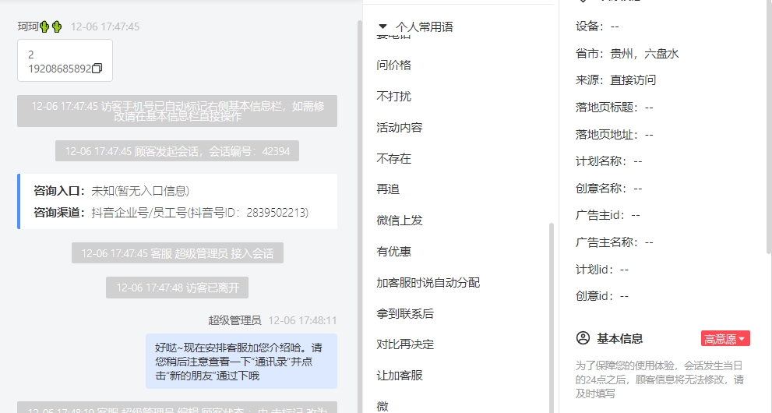Click the quick phrases panel scrollbar
Screen dimensions: 772x413
(552, 317)
